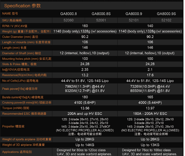This screenshot has height=156, width=185.
Task: Click the 'Cruising power[8 mins](W)' label
Action: pyautogui.click(x=27, y=103)
